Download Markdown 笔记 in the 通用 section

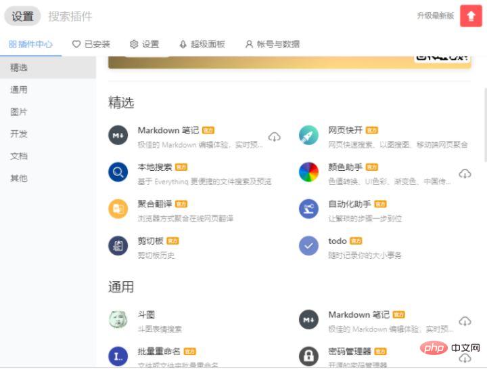(465, 321)
